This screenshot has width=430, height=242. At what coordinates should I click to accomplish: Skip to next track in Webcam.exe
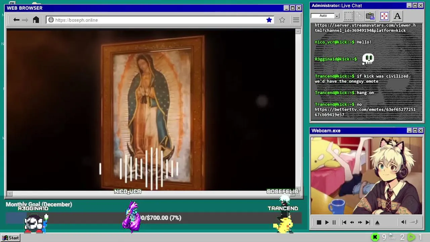click(368, 222)
